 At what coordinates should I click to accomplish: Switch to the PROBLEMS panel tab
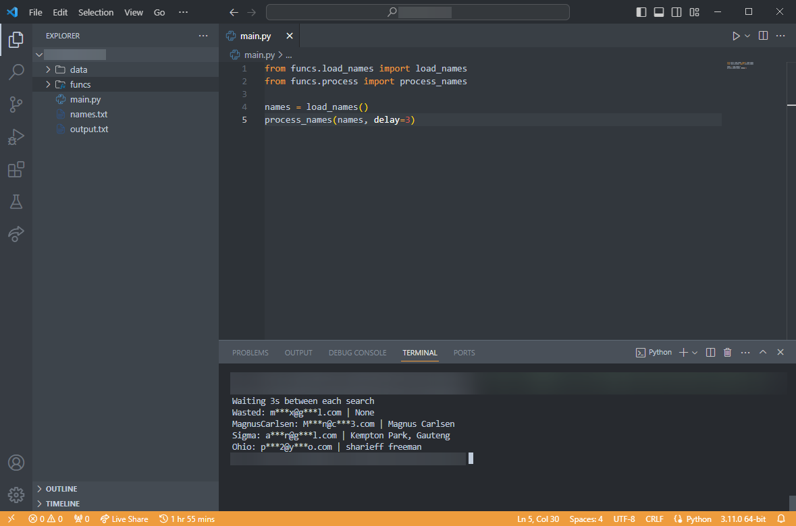(x=250, y=353)
